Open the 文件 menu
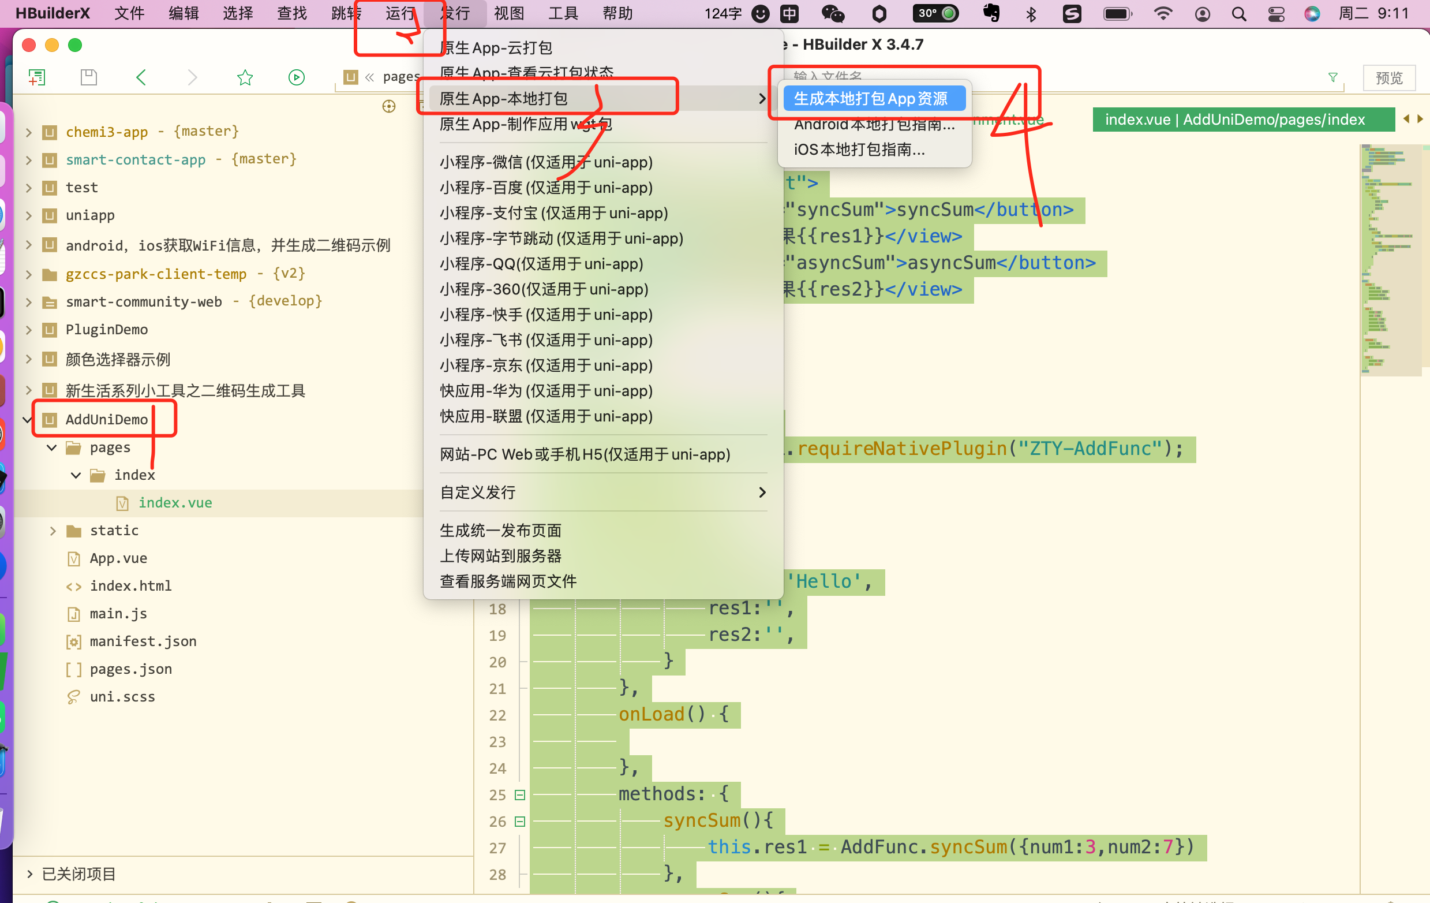The image size is (1430, 903). click(129, 14)
